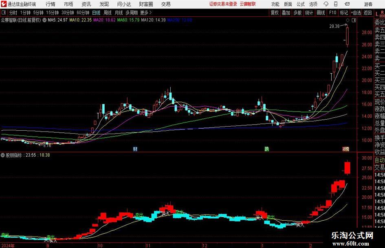
Task: Click the MA120: 14.39 indicator value
Action: [154, 20]
